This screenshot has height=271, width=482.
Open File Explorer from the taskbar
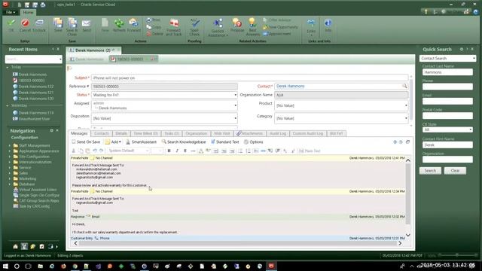[x=40, y=266]
